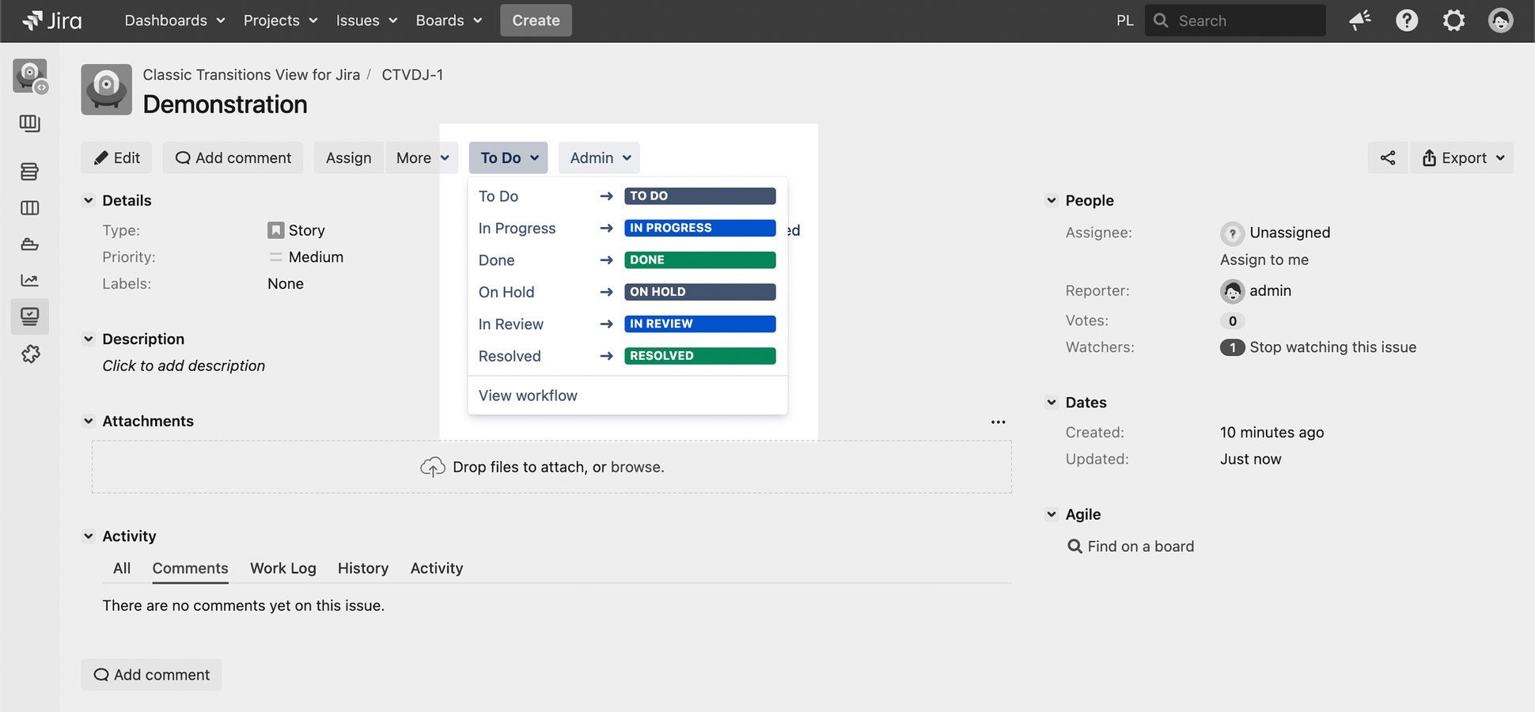Viewport: 1535px width, 712px height.
Task: Open the active sprints columns sidebar icon
Action: pos(30,208)
